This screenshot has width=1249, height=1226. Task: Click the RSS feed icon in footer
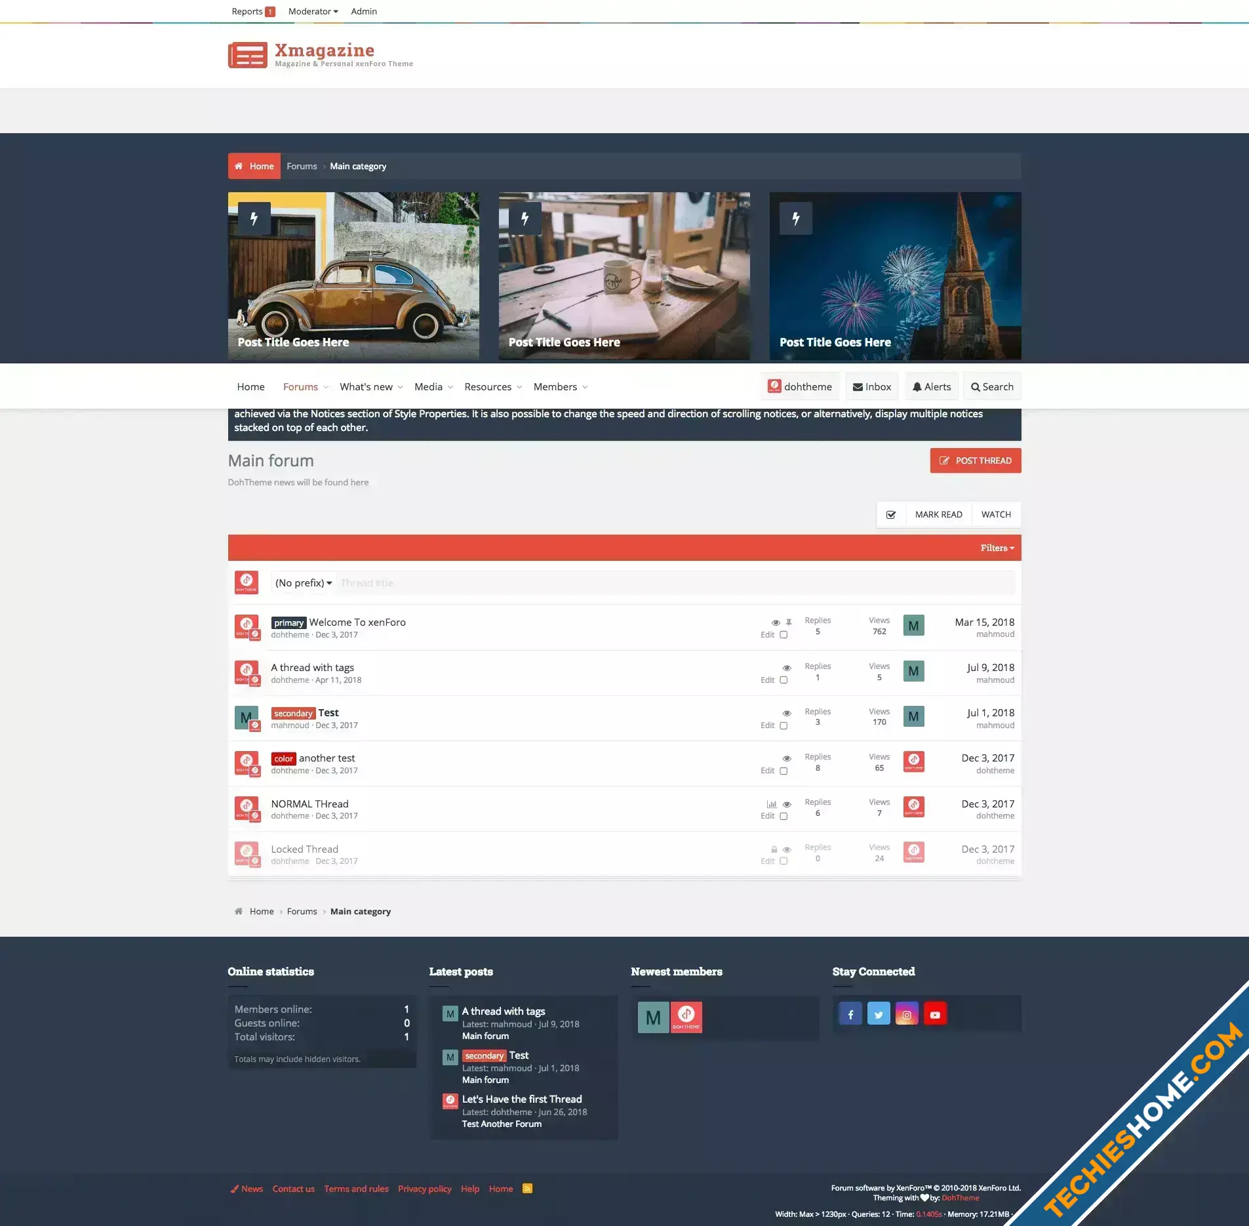tap(527, 1189)
